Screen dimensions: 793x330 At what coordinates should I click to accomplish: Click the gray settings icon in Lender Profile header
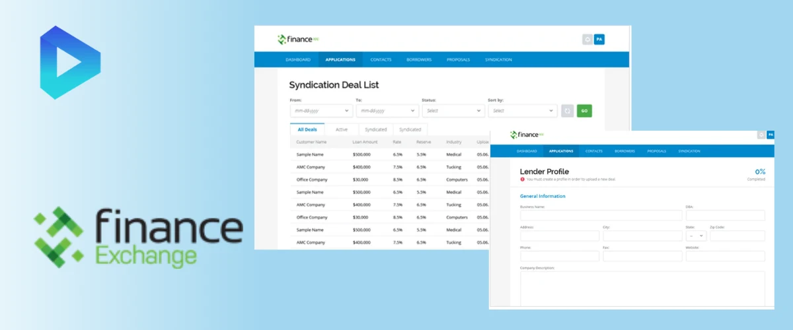[761, 135]
